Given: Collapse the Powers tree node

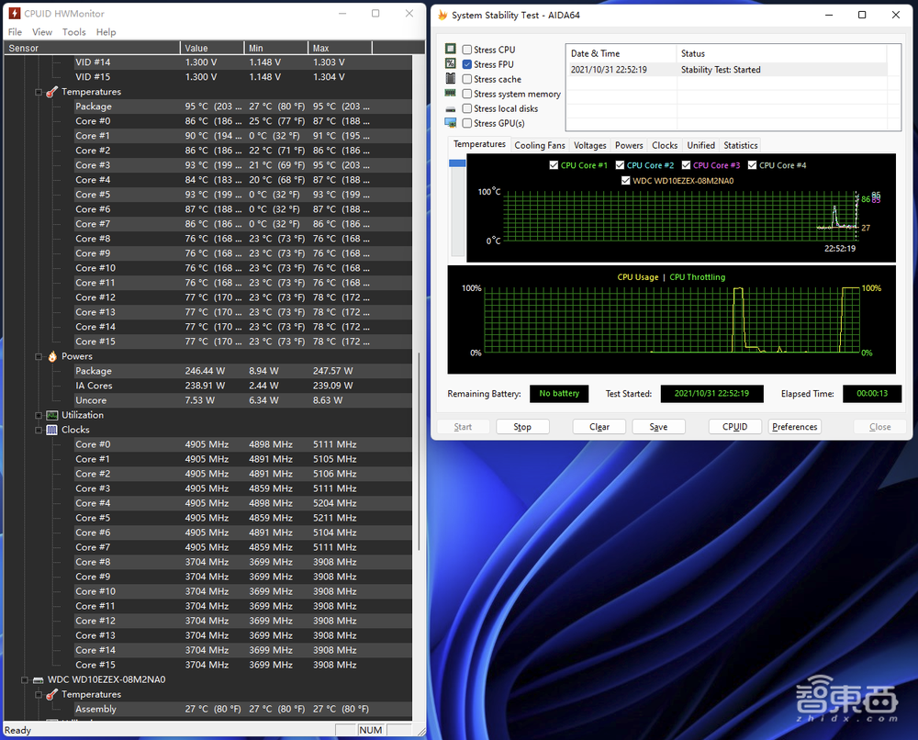Looking at the screenshot, I should point(39,356).
